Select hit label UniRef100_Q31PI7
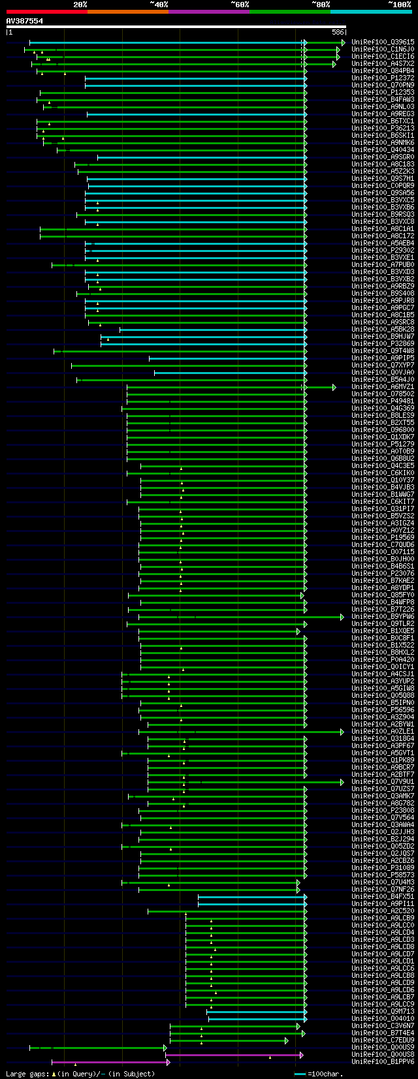 pos(383,508)
